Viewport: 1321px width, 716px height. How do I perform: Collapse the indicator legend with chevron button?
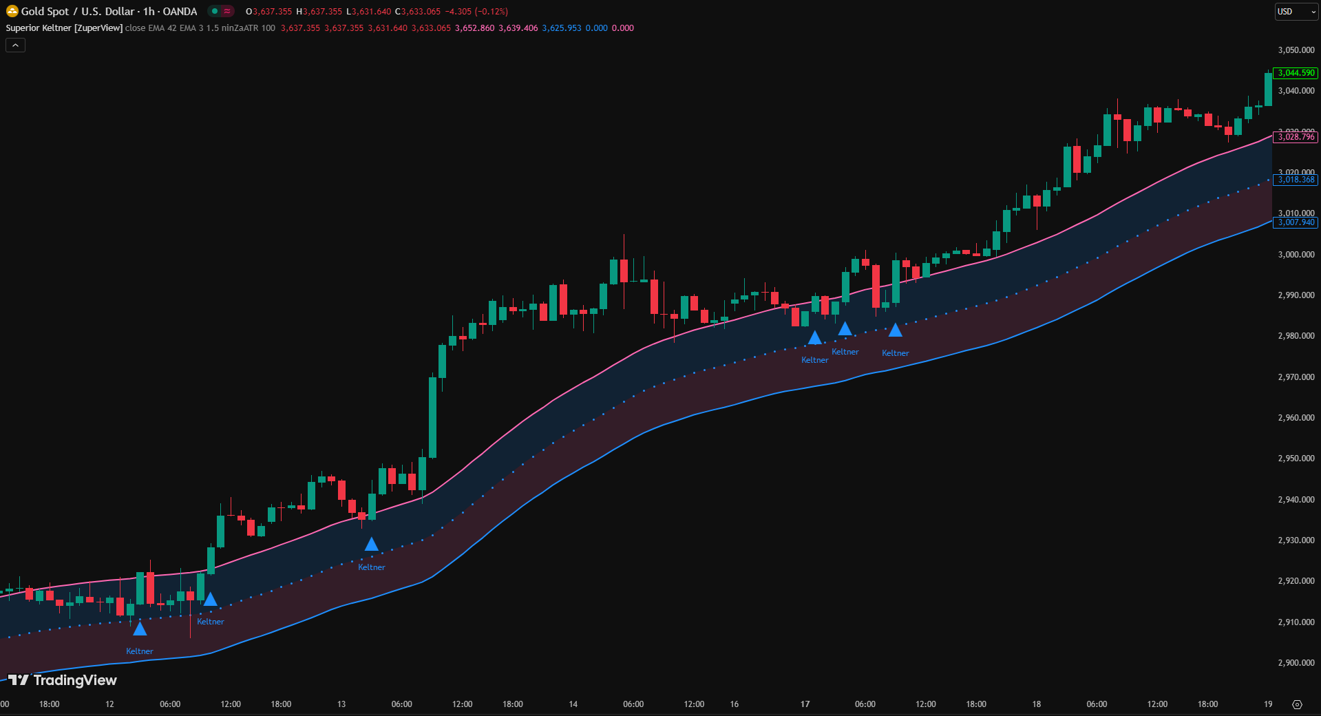[15, 45]
